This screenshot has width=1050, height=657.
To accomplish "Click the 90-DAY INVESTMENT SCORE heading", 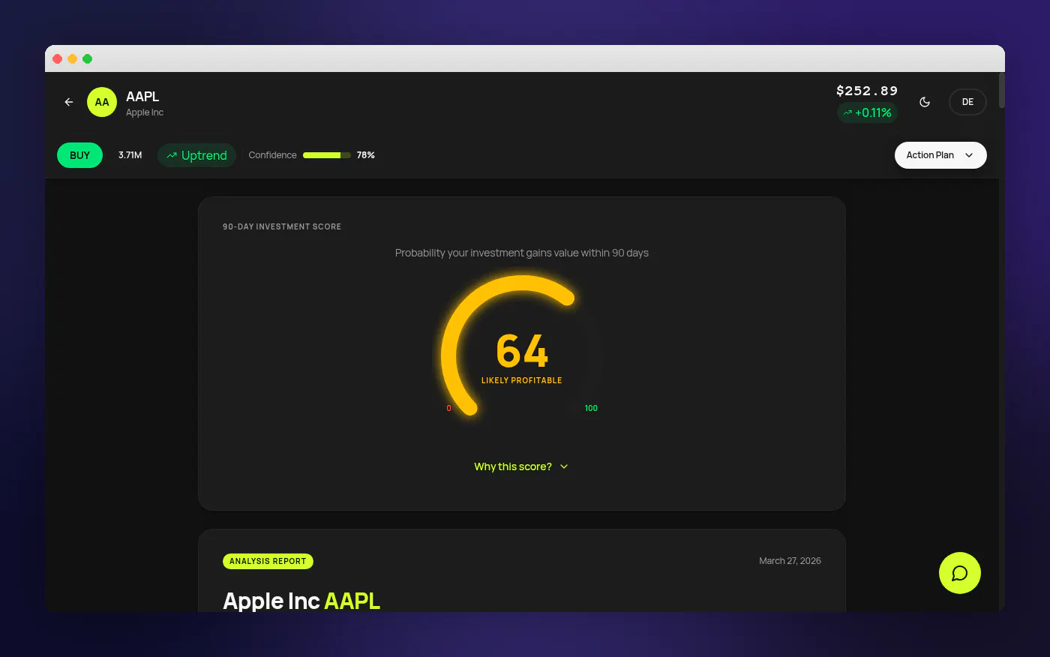I will (282, 226).
